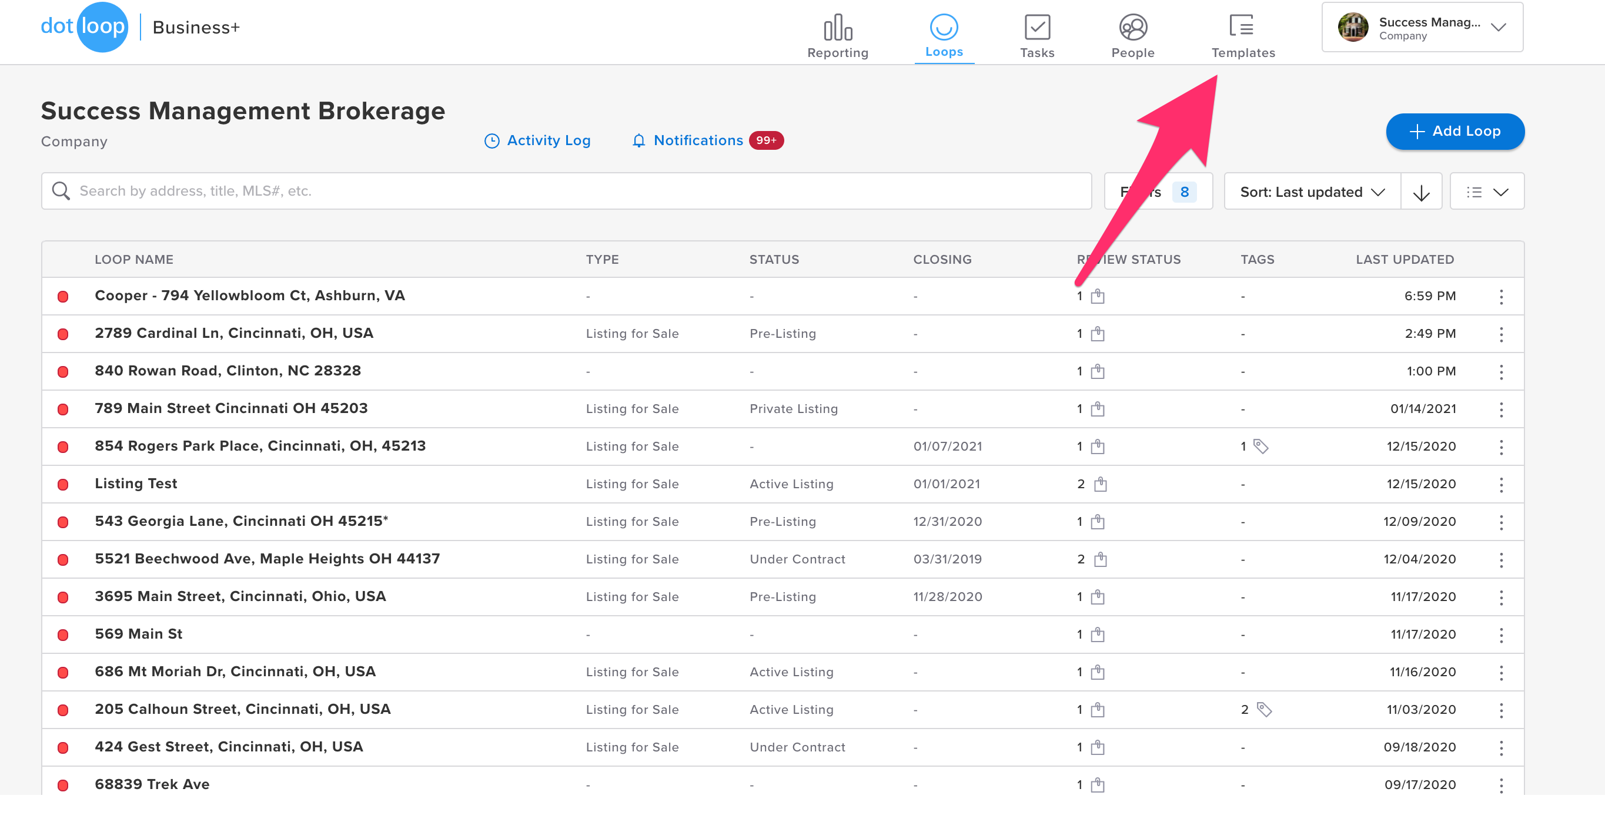The image size is (1605, 819).
Task: Click the clock icon beside Activity Log
Action: point(491,141)
